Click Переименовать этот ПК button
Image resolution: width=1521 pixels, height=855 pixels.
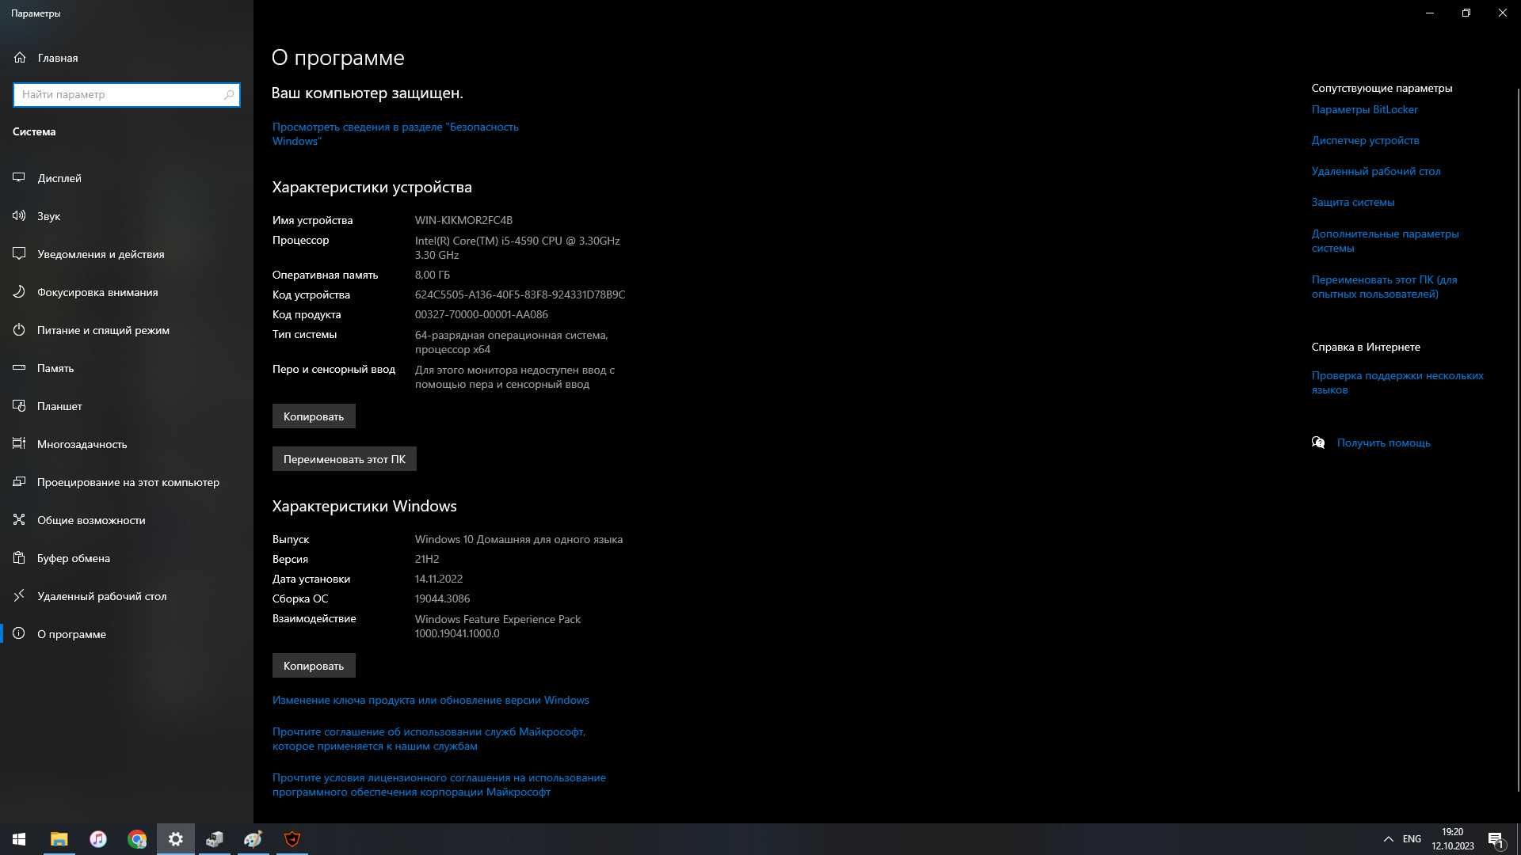345,459
